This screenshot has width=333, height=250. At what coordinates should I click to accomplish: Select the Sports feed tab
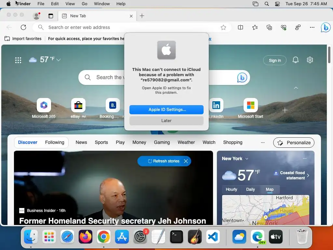[x=101, y=143]
